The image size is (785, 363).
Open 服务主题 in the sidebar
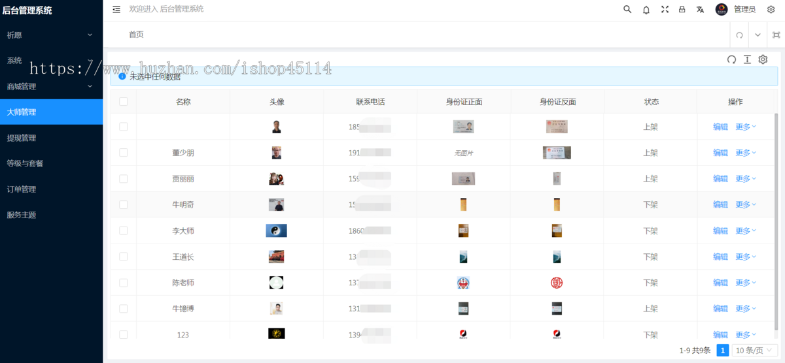point(51,215)
